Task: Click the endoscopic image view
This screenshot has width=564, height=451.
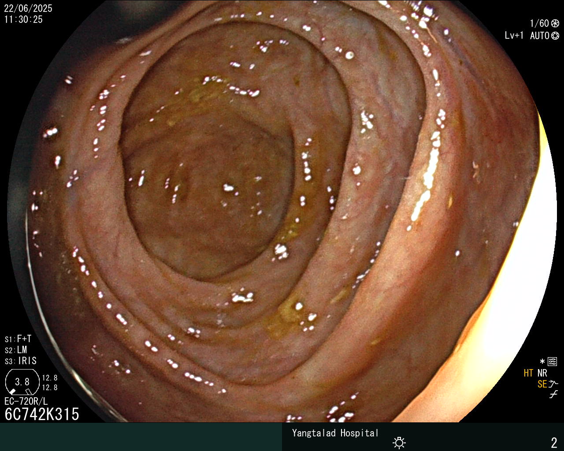Action: pos(282,211)
